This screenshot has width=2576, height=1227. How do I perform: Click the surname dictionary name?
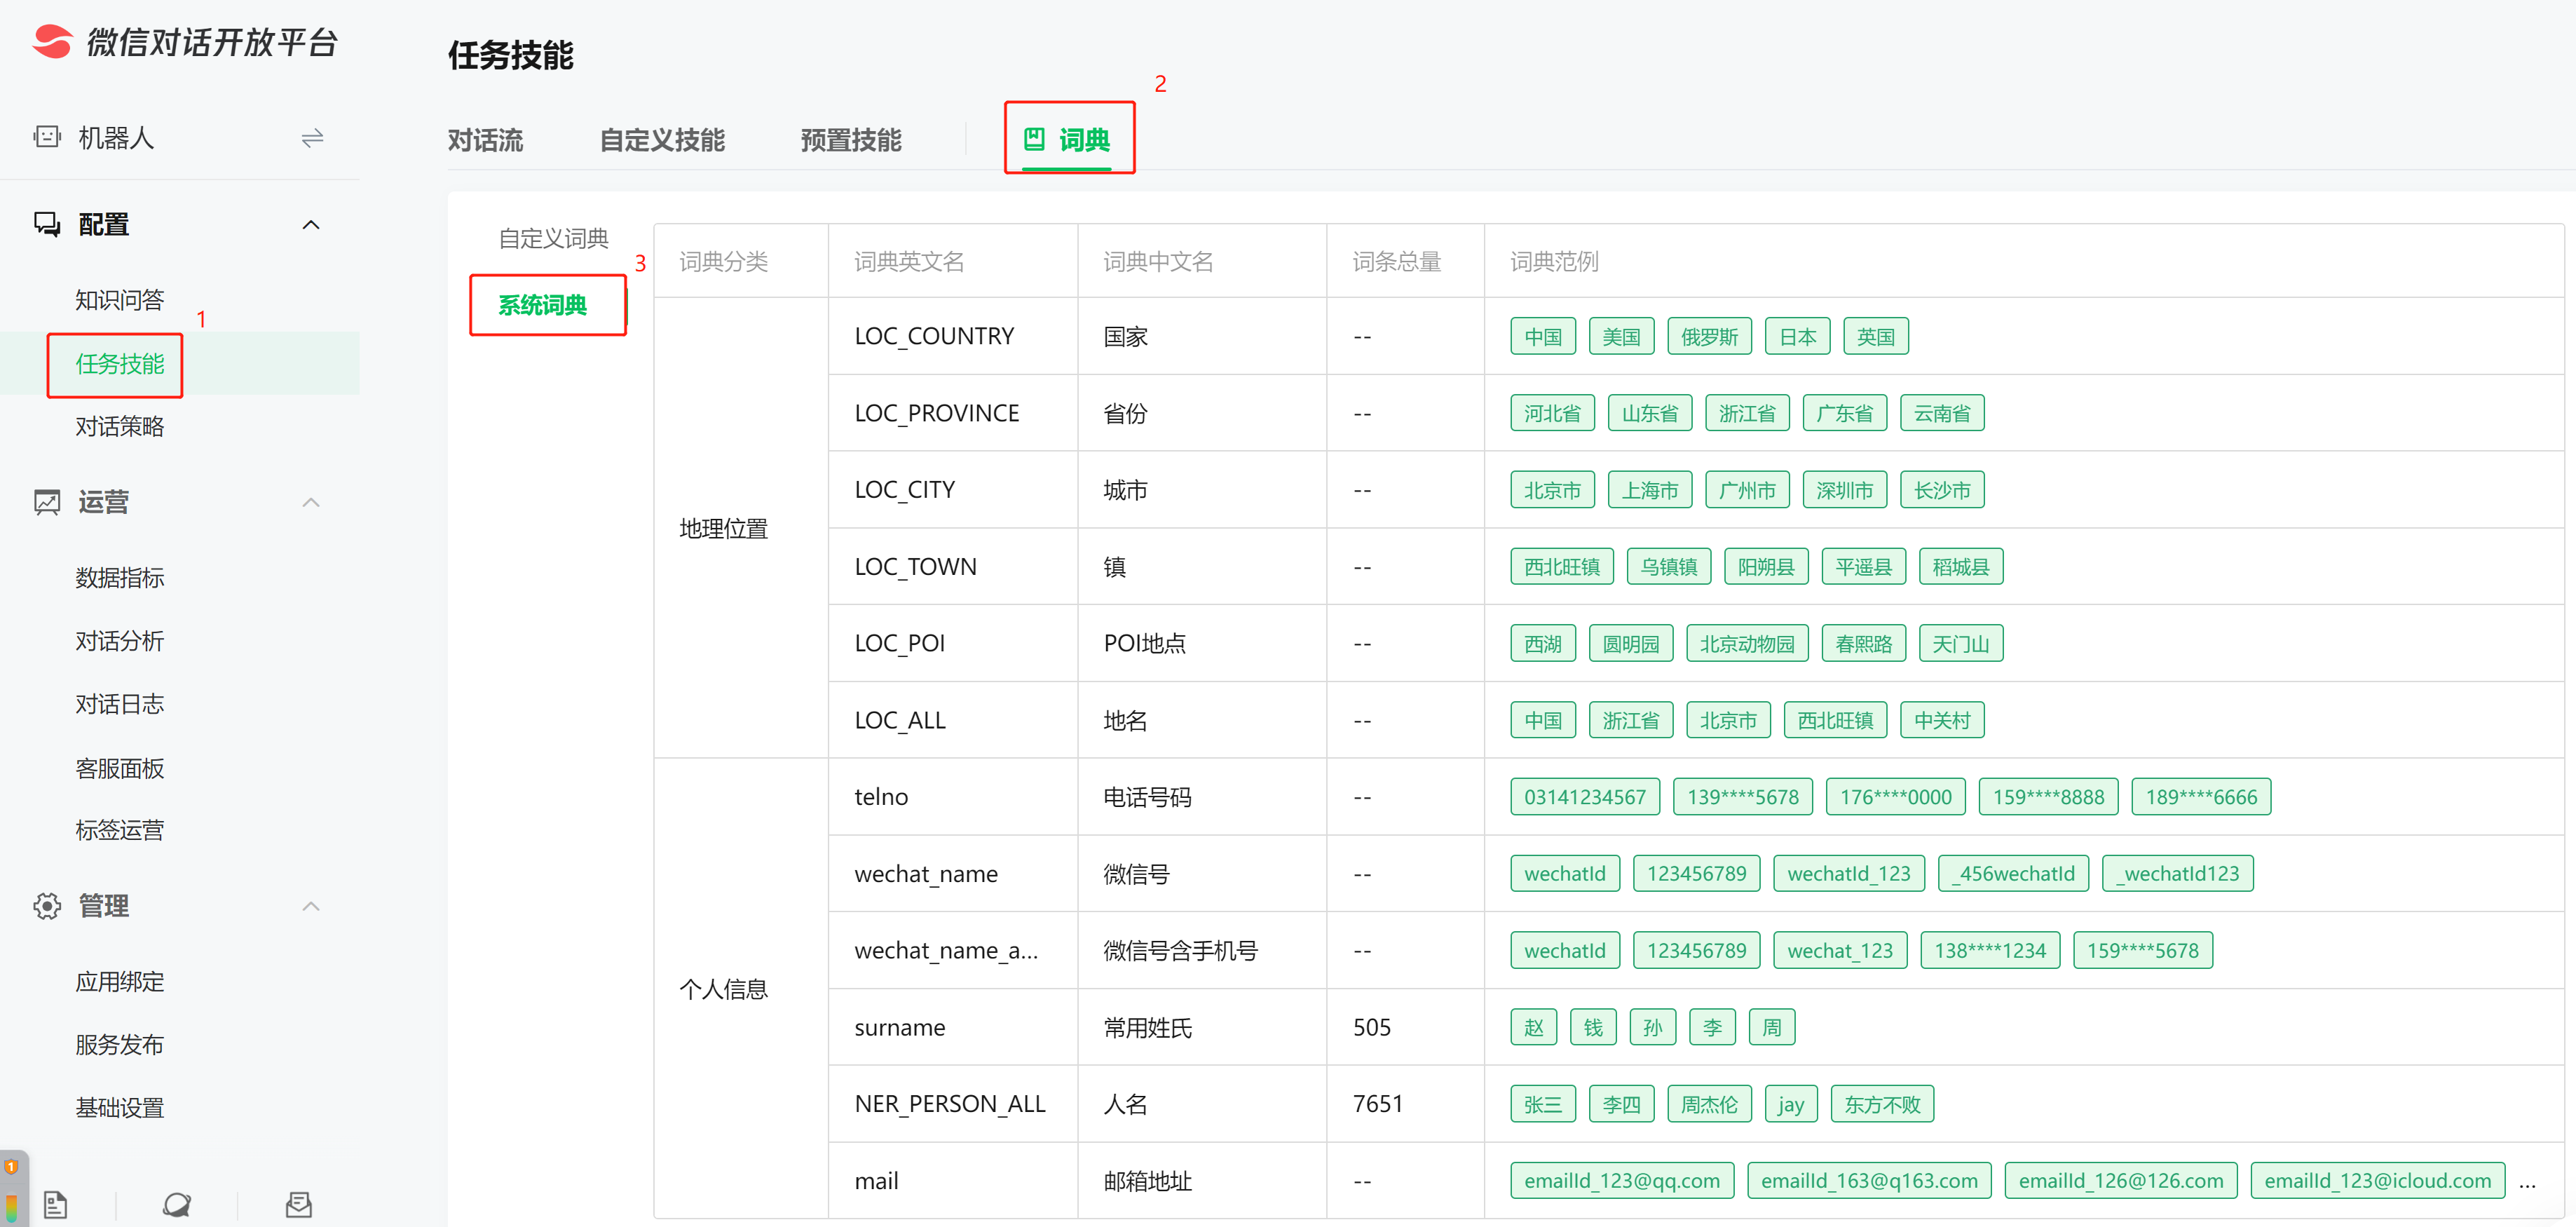tap(900, 1028)
